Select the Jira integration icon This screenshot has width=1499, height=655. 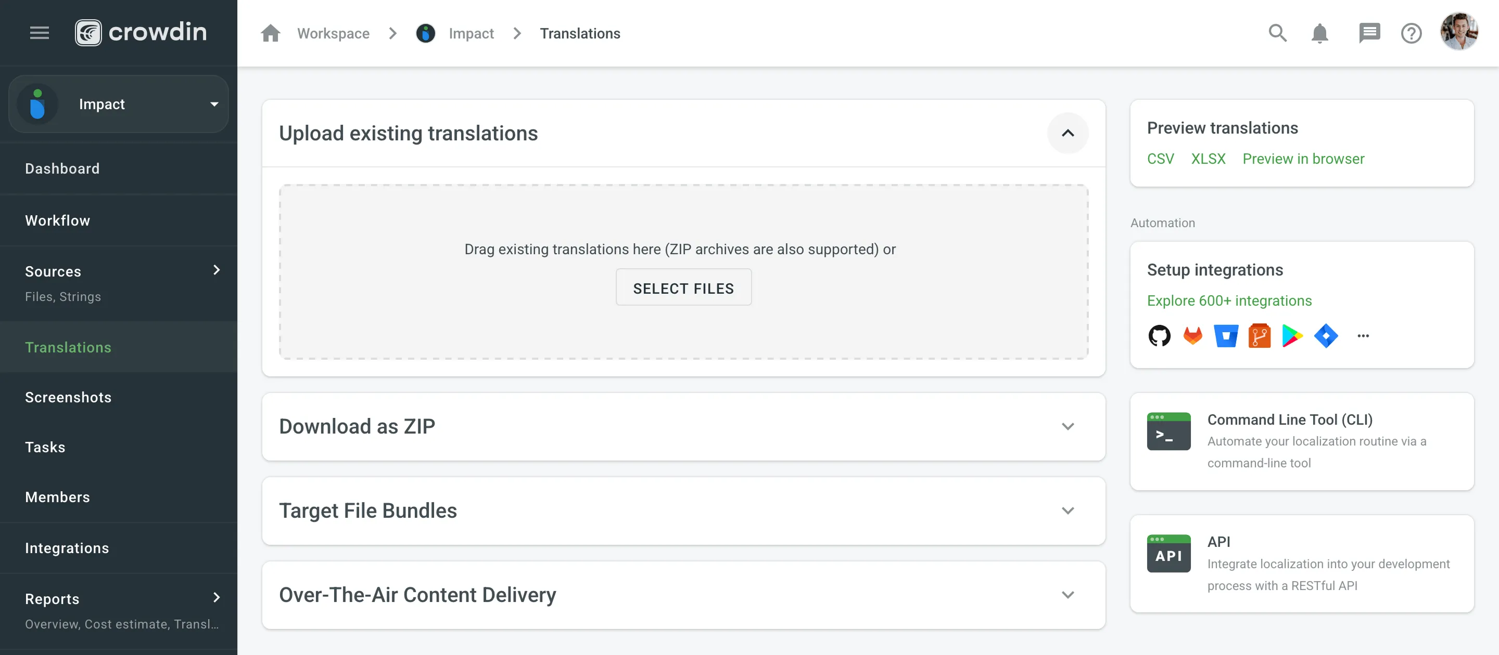pos(1327,336)
